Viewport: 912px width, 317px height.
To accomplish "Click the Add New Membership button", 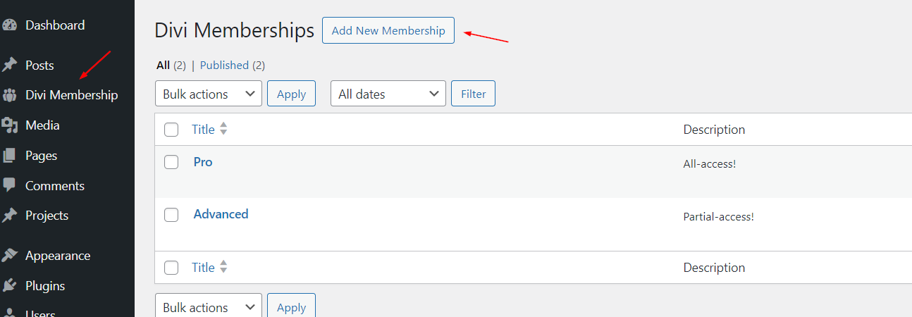I will (x=388, y=31).
